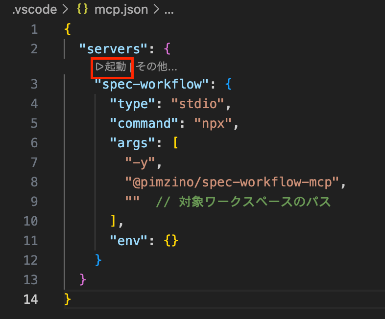Viewport: 385px width, 319px height.
Task: Click the pink closing brace on line 13
Action: pyautogui.click(x=83, y=280)
